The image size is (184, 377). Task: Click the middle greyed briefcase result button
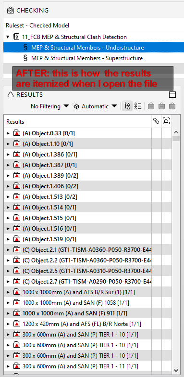pos(162,106)
